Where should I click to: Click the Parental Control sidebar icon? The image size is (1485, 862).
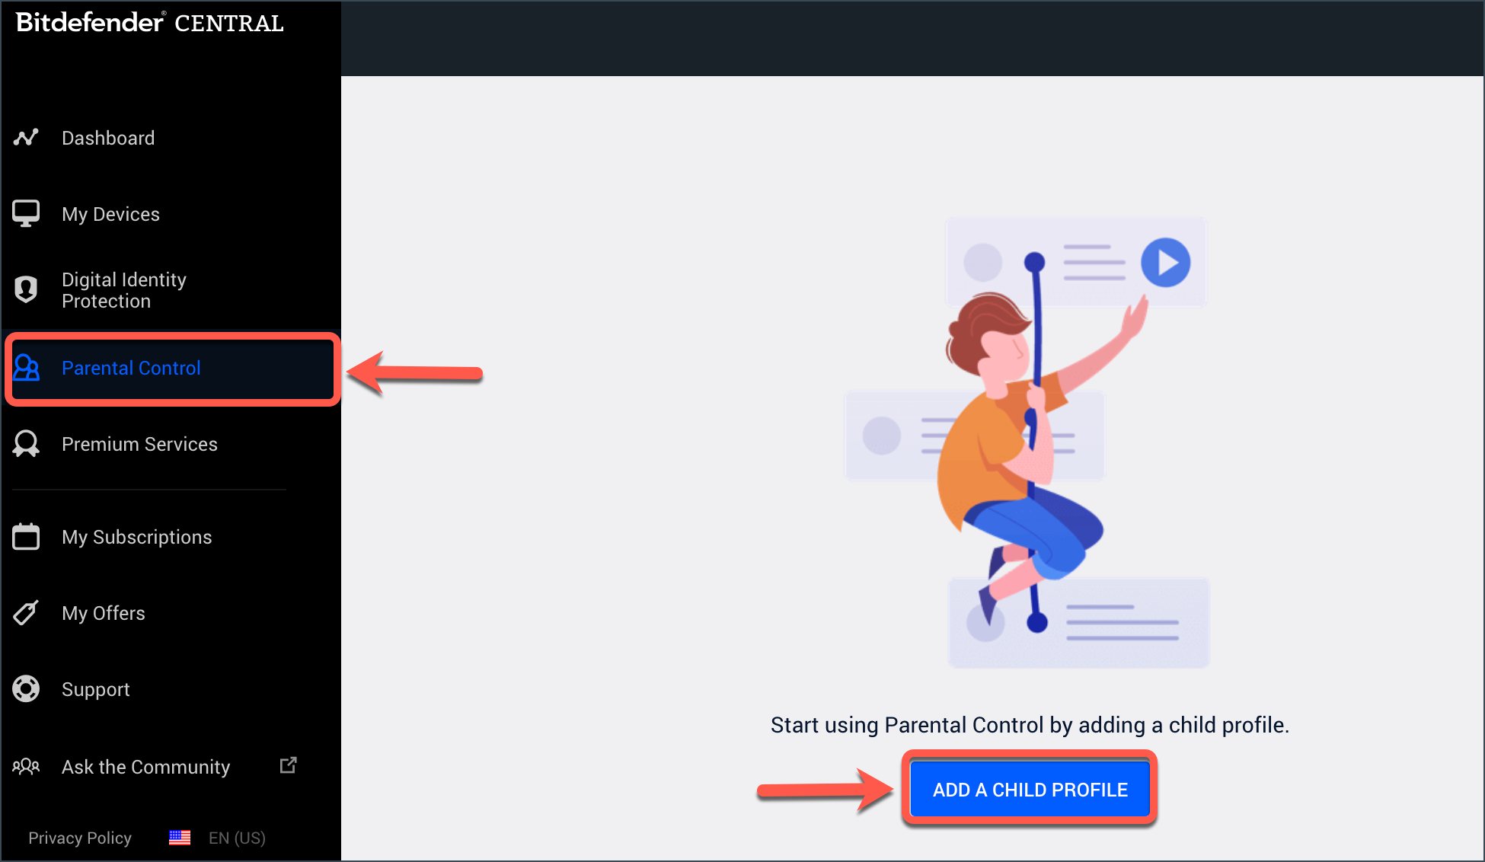pyautogui.click(x=26, y=367)
